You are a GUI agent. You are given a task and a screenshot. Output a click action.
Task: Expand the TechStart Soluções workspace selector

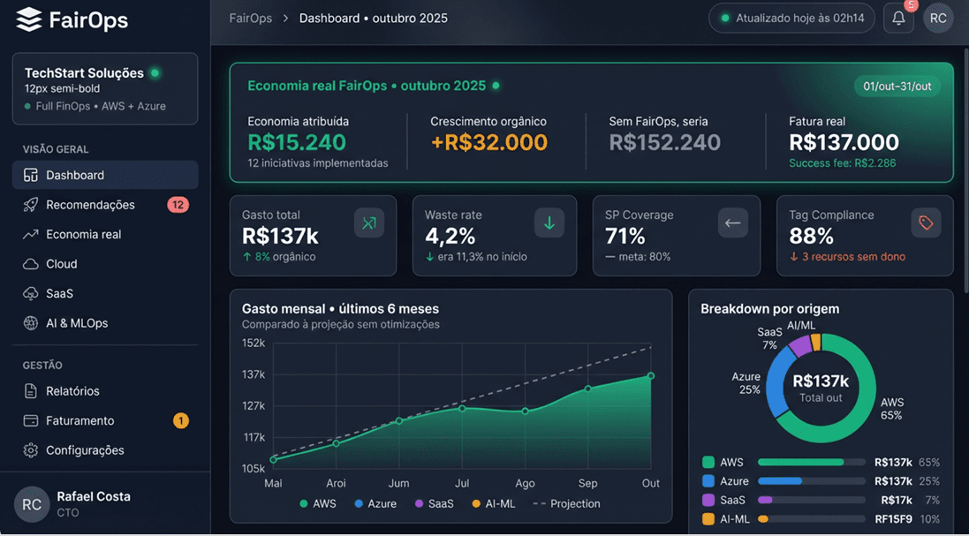pos(104,88)
